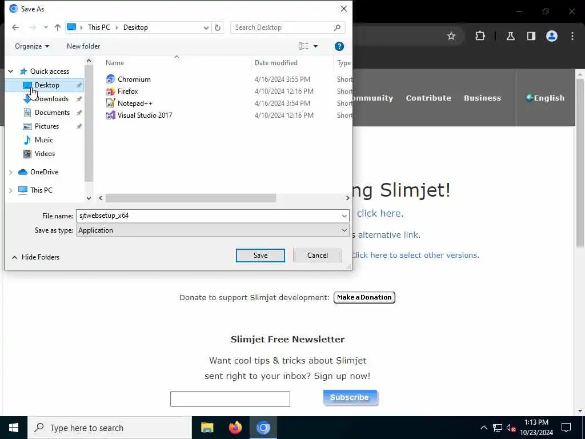The width and height of the screenshot is (585, 439).
Task: Select OneDrive in the navigation pane
Action: point(44,172)
